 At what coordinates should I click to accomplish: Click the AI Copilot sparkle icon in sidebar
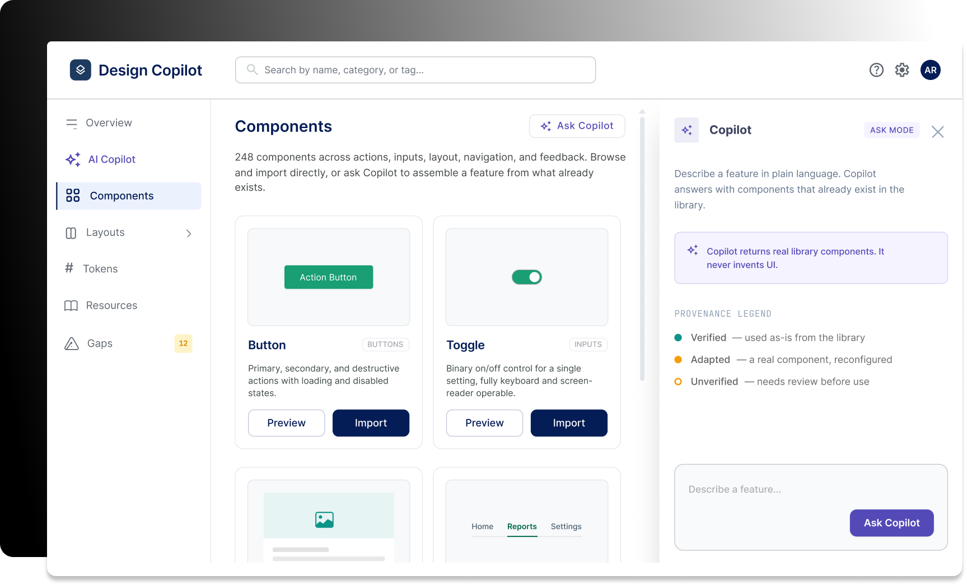coord(73,159)
